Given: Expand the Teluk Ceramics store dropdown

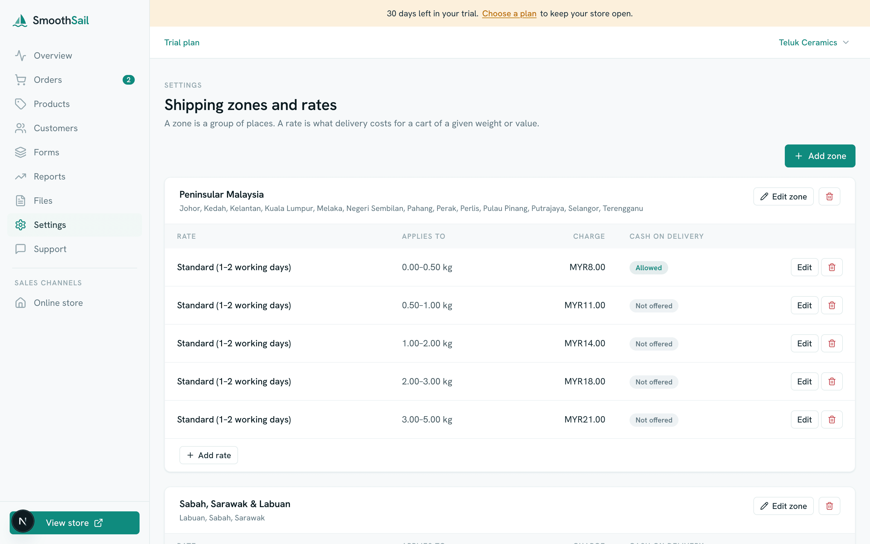Looking at the screenshot, I should tap(814, 42).
